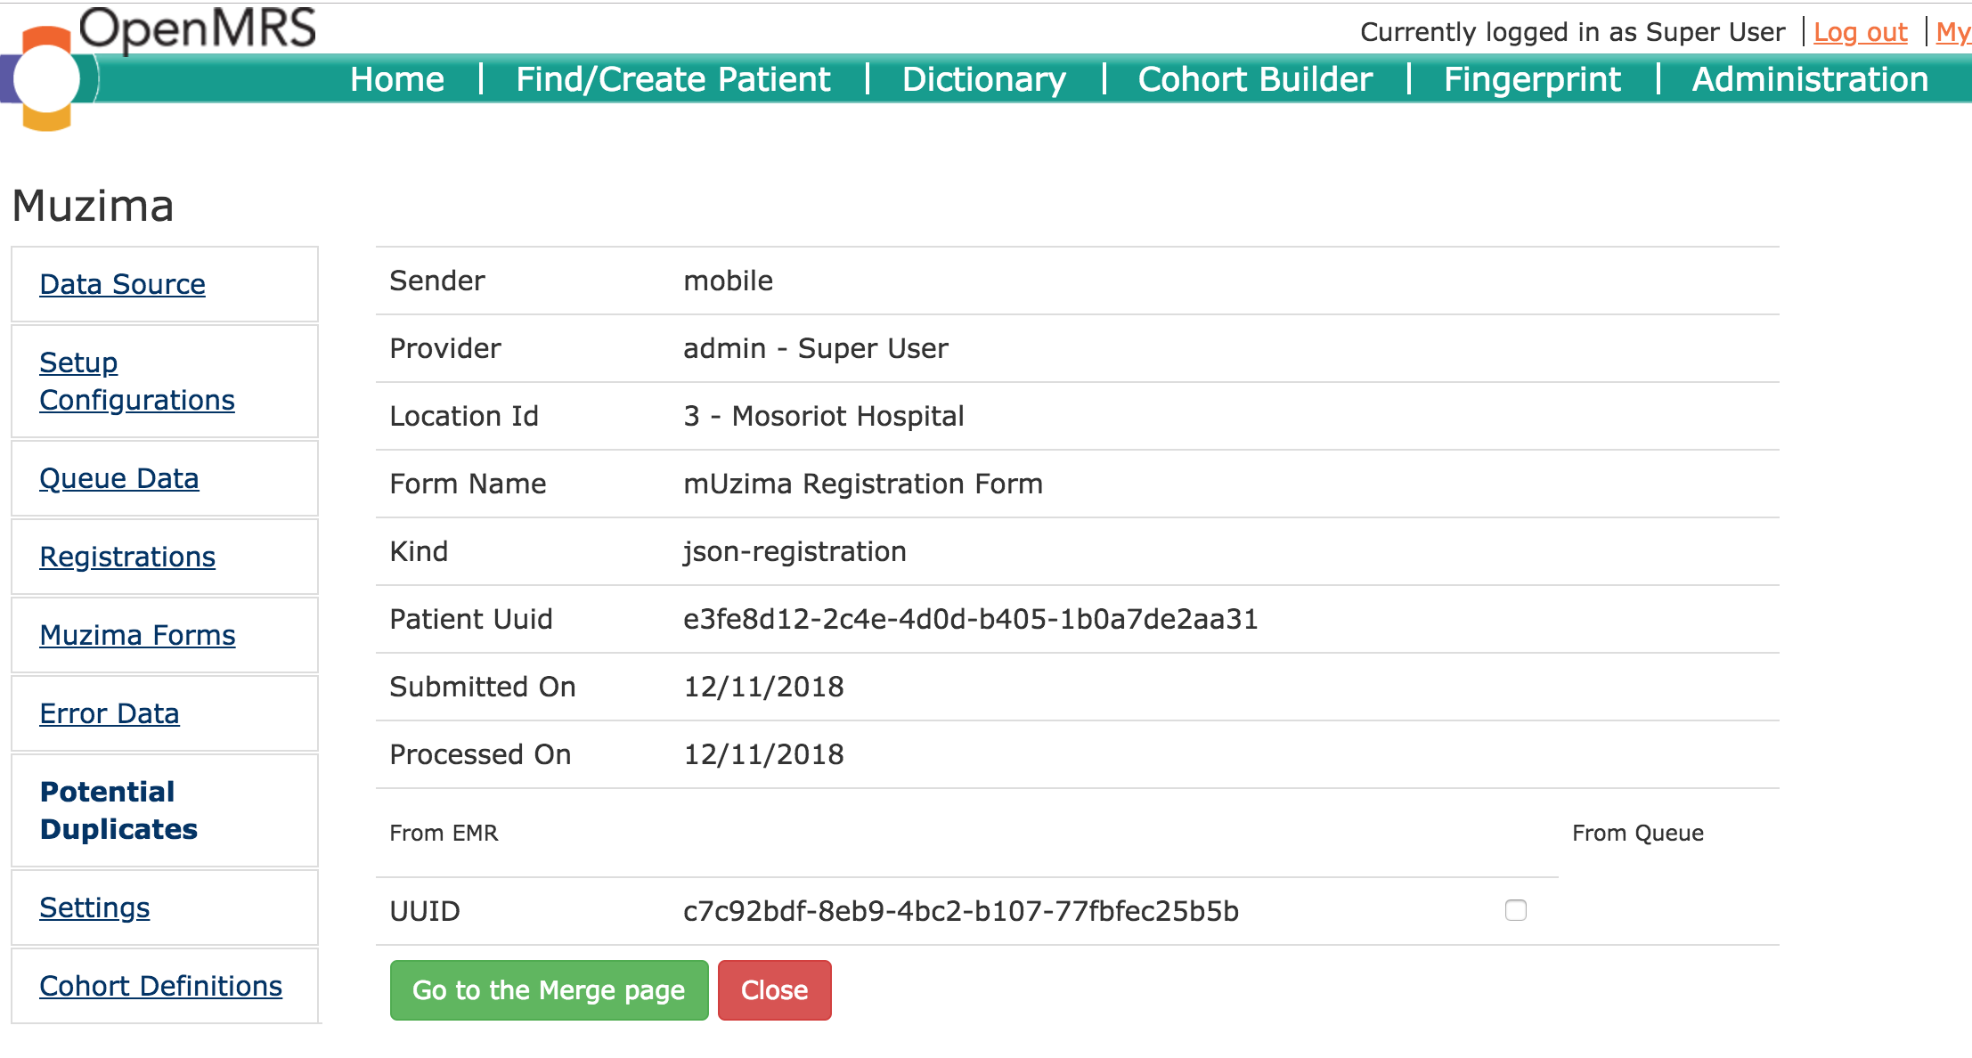Go to Queue Data page
The image size is (1972, 1058).
pyautogui.click(x=119, y=478)
